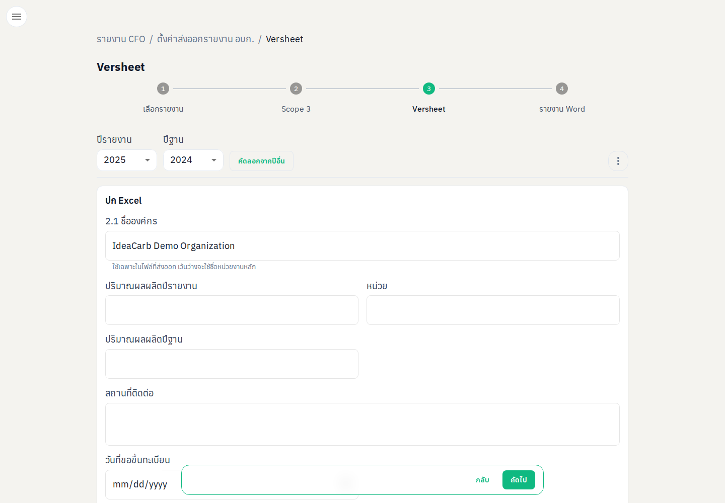Click the กลับ back button

[482, 480]
